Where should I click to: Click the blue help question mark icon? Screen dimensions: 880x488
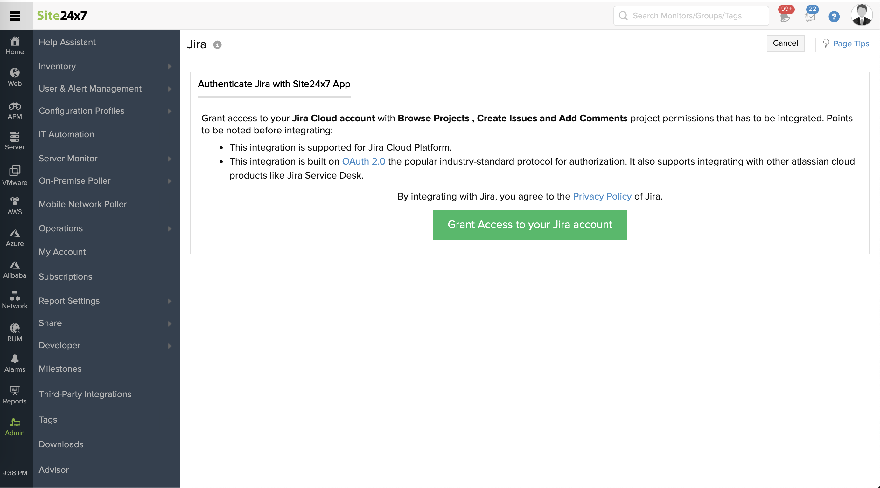(x=834, y=17)
